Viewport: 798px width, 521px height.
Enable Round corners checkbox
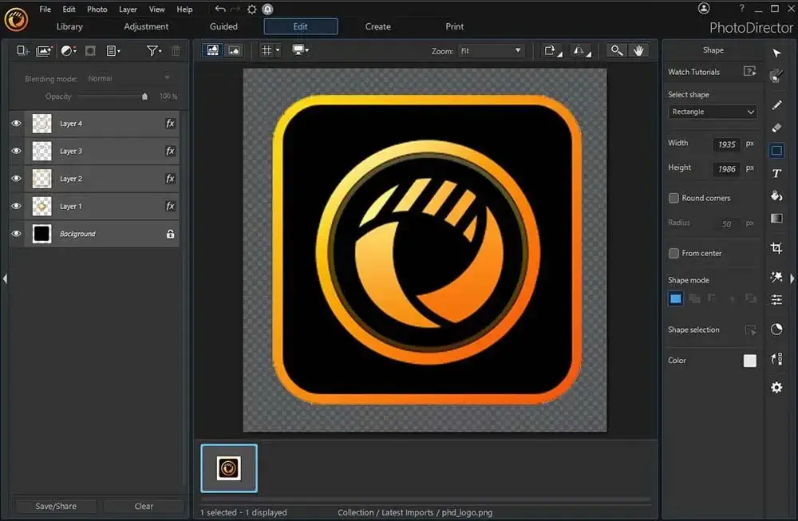point(674,198)
